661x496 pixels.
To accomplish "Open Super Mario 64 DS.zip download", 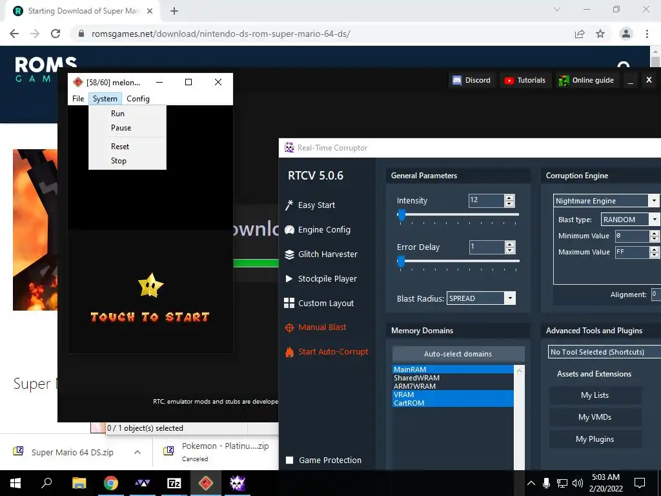I will click(72, 452).
